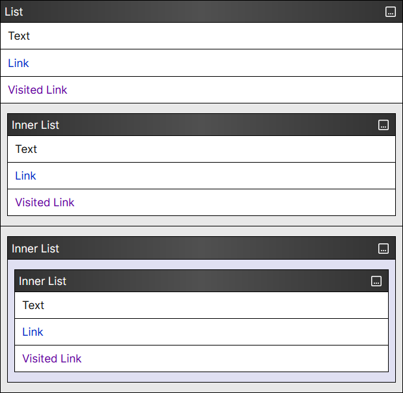Click the ellipsis icon of the first Inner List
Screen dimensions: 403x393
click(383, 125)
